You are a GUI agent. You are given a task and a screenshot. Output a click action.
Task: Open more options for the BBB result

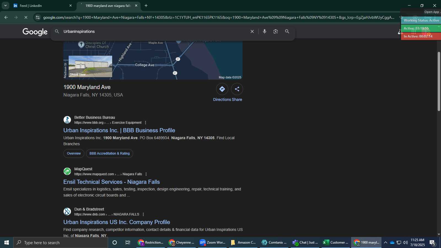pos(146,123)
